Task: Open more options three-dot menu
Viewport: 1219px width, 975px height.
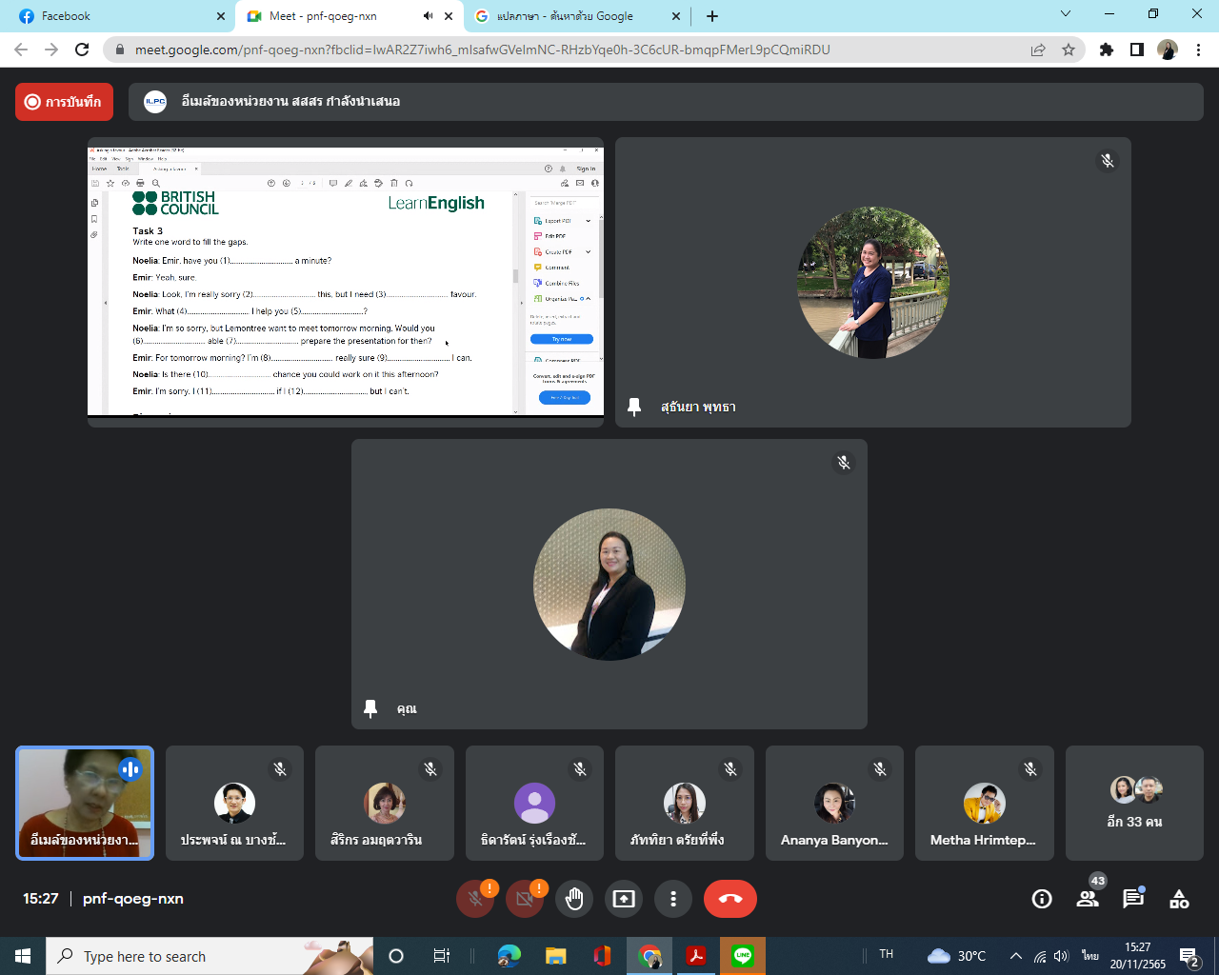Action: click(673, 899)
